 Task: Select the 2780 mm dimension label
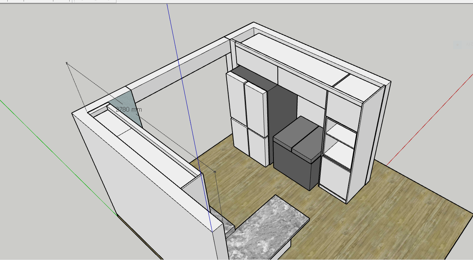(x=129, y=109)
